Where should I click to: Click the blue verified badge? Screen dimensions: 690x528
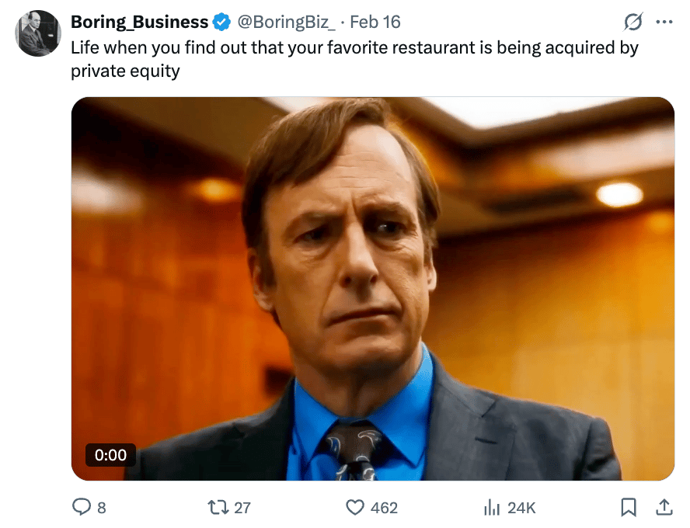(x=221, y=22)
